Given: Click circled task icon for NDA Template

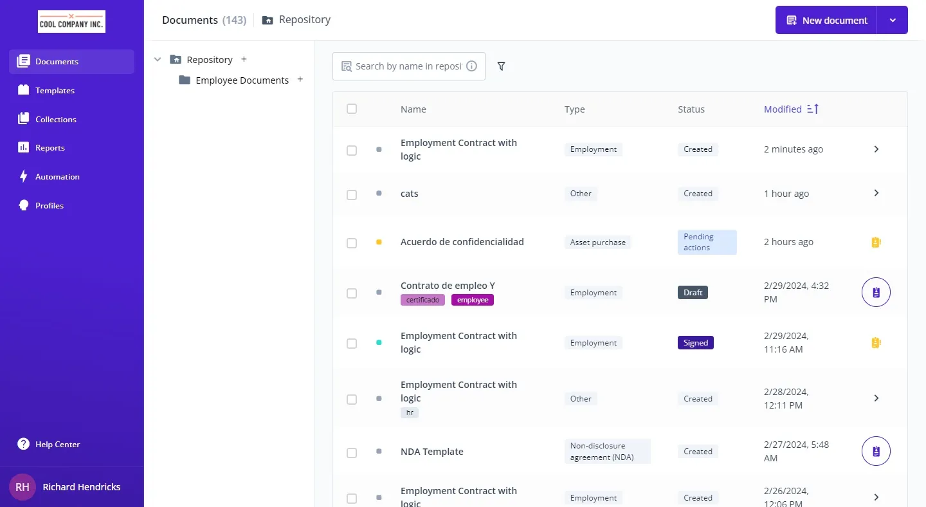Looking at the screenshot, I should (876, 452).
